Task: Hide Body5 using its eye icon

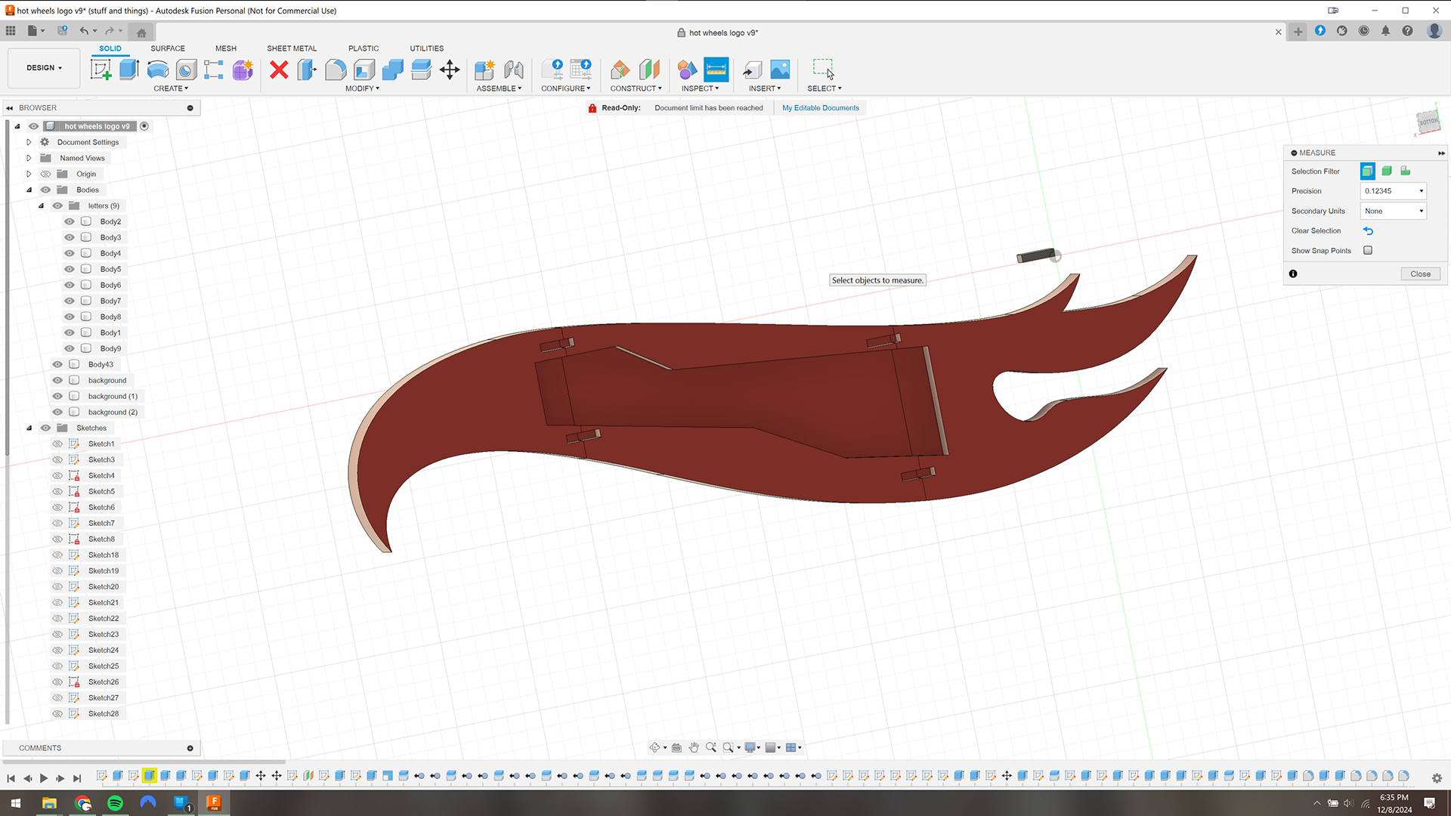Action: 70,269
